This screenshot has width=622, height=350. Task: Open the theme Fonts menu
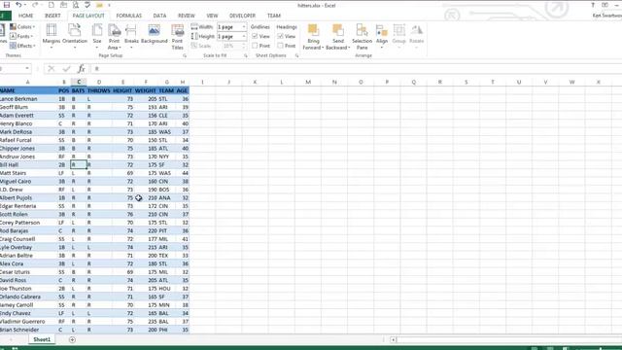pos(21,36)
